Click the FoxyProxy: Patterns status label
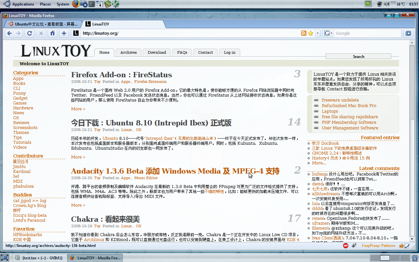The height and width of the screenshot is (262, 419). point(379,246)
